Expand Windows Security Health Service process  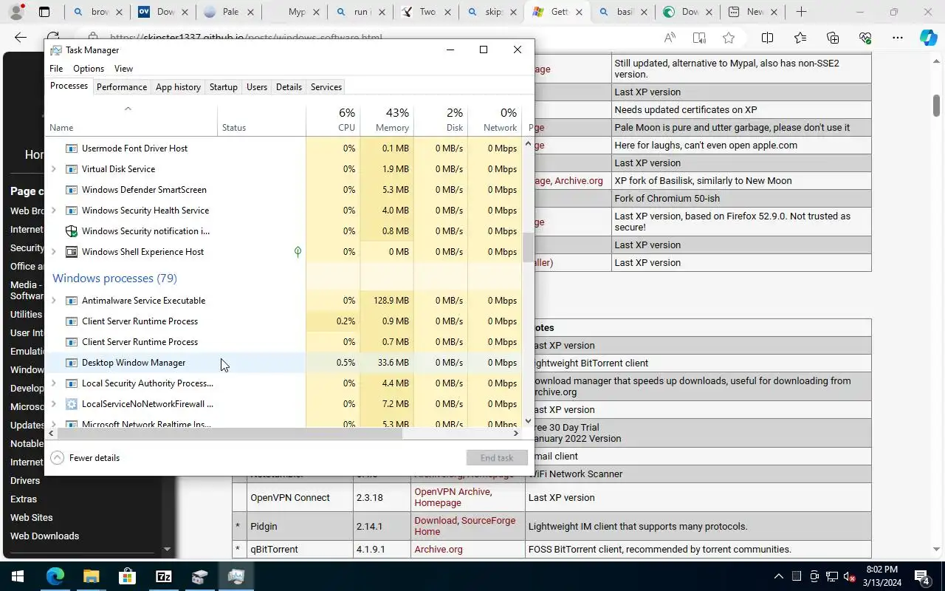pos(53,211)
